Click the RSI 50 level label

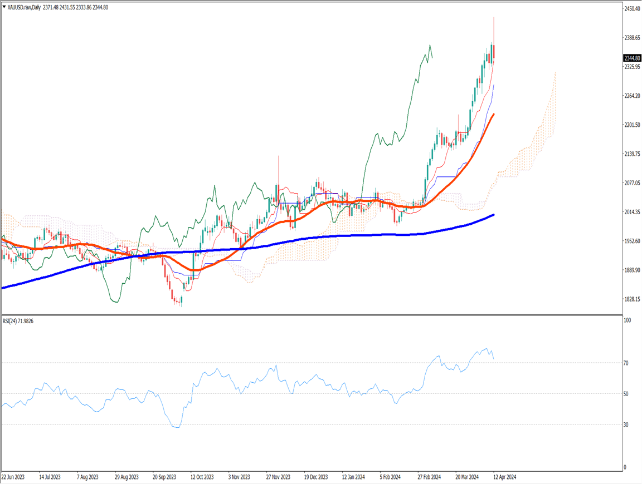point(626,394)
